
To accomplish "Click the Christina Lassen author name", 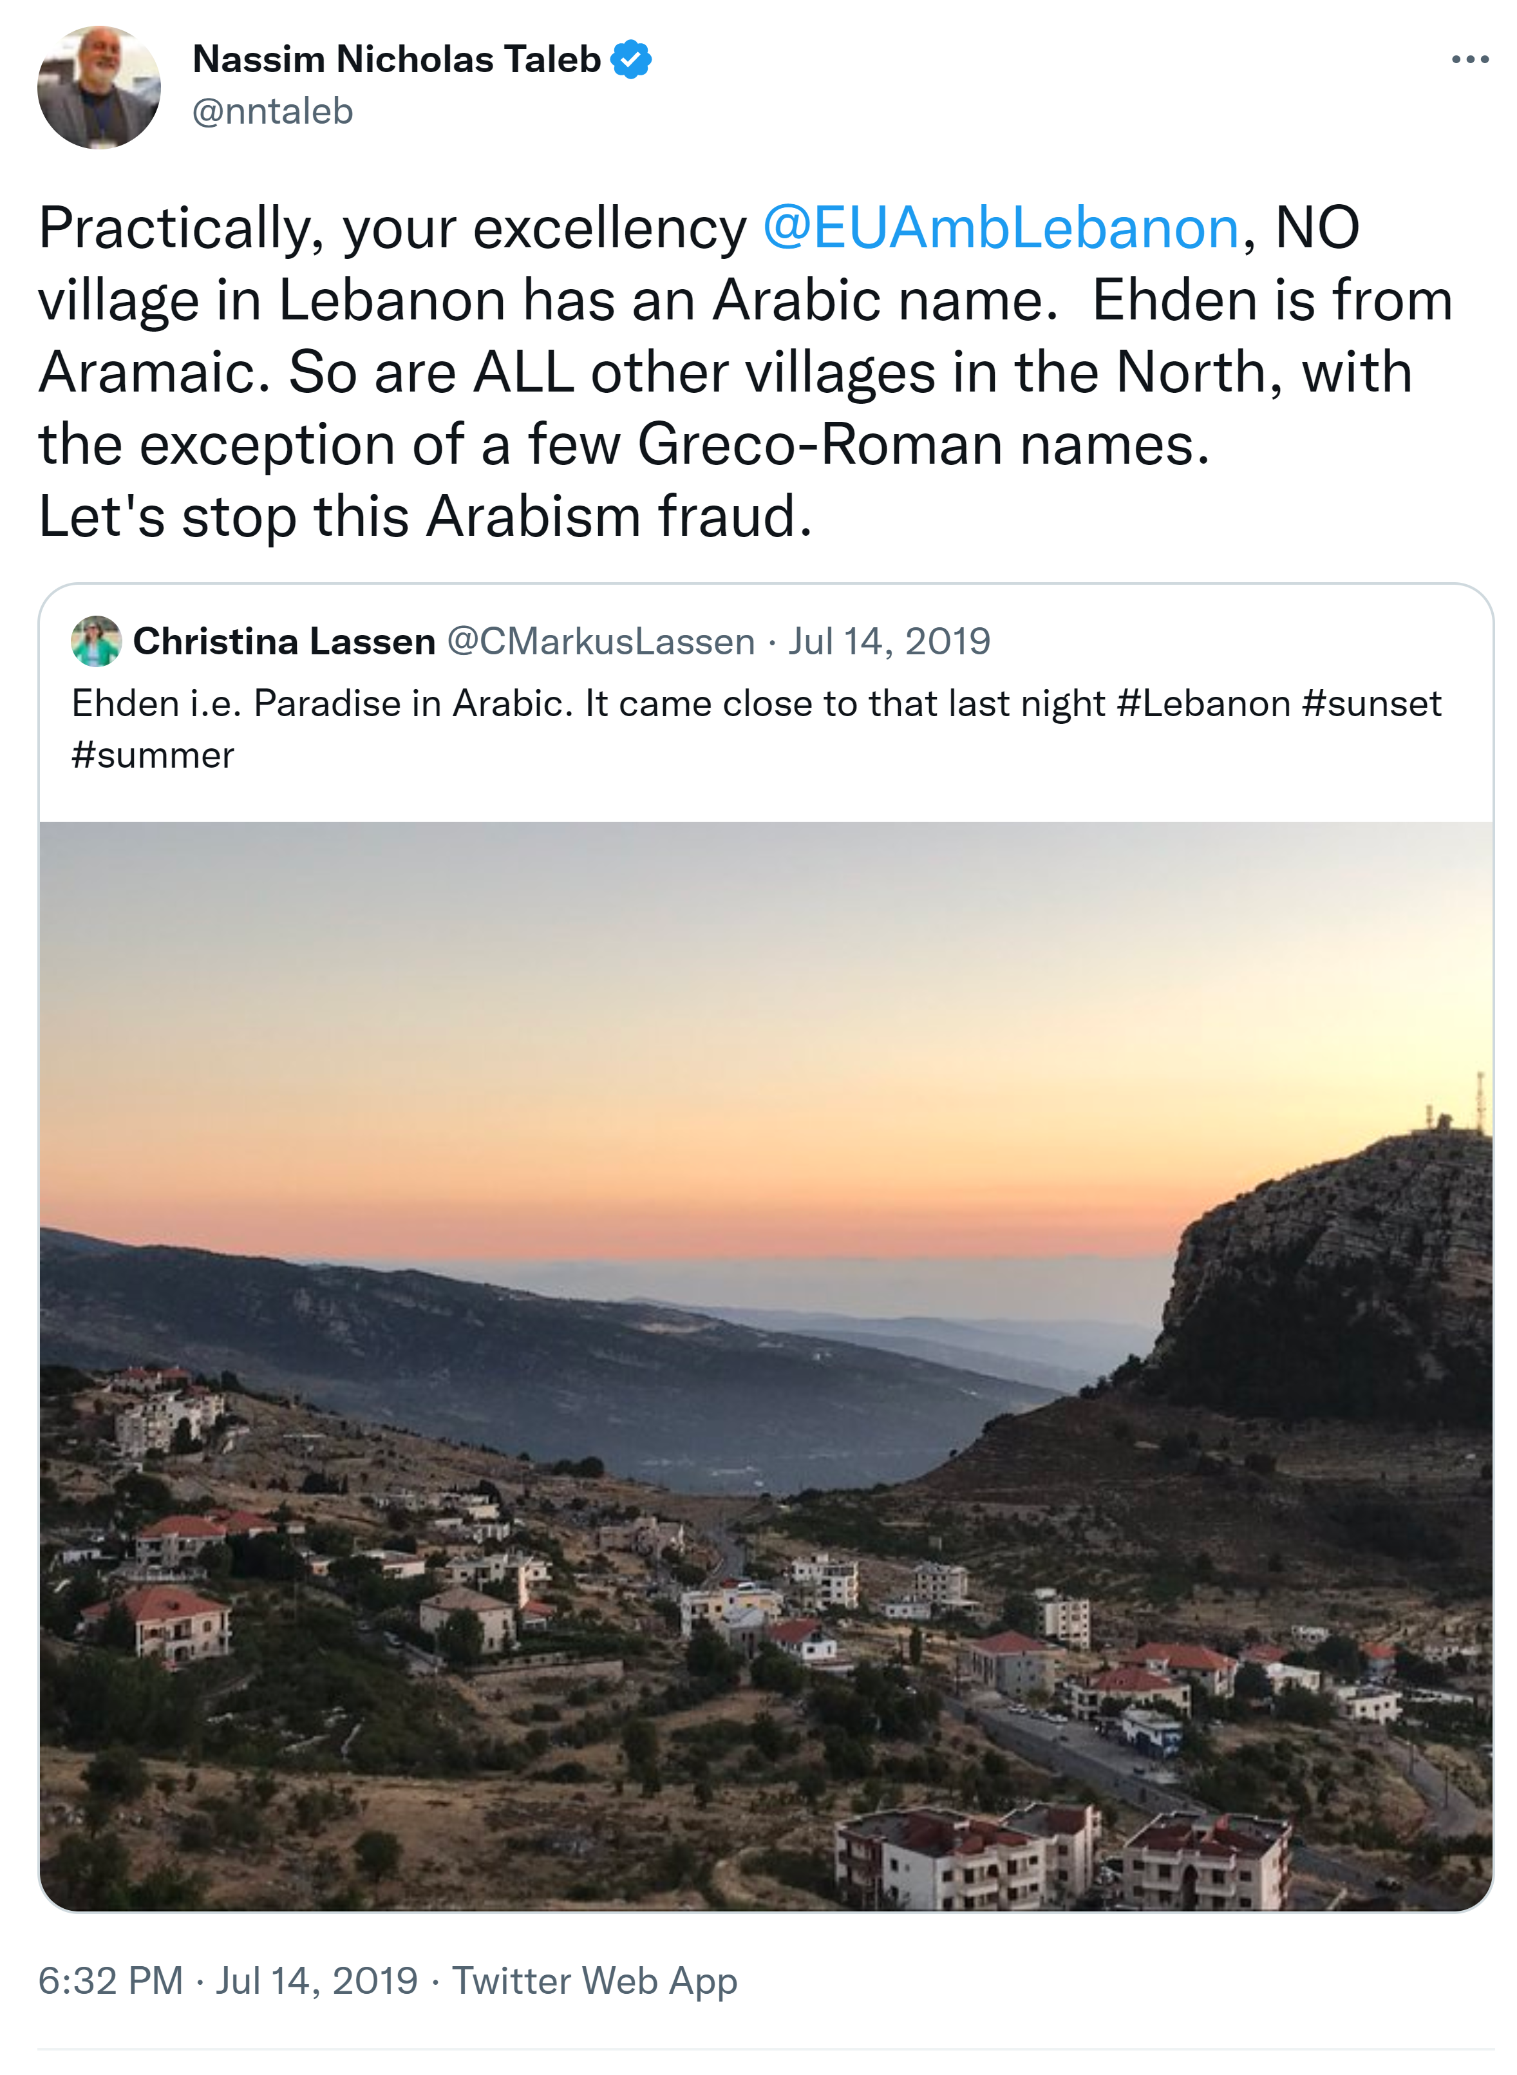I will tap(284, 641).
